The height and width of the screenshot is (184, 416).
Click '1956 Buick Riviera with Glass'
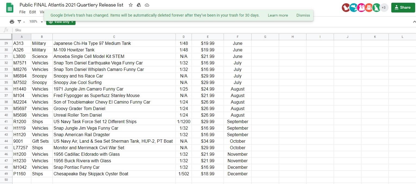coord(114,161)
